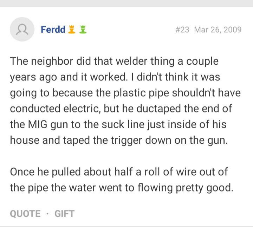Click the green crown badge icon
The width and height of the screenshot is (253, 227).
[x=83, y=30]
